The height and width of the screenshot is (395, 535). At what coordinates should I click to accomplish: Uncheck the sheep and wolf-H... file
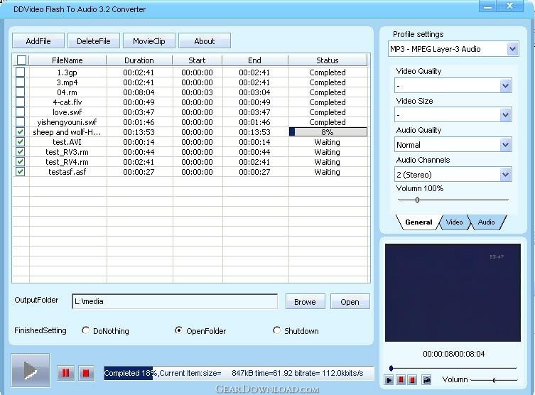[20, 131]
